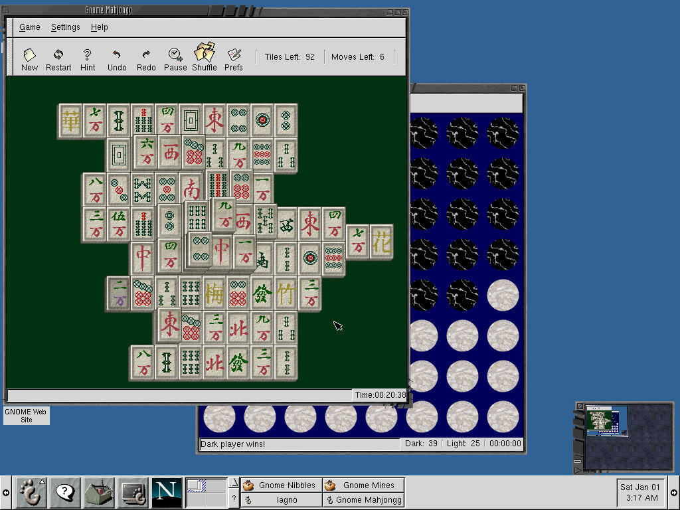This screenshot has width=680, height=510.
Task: Click the GNOME Web Site desktop link
Action: pos(26,416)
